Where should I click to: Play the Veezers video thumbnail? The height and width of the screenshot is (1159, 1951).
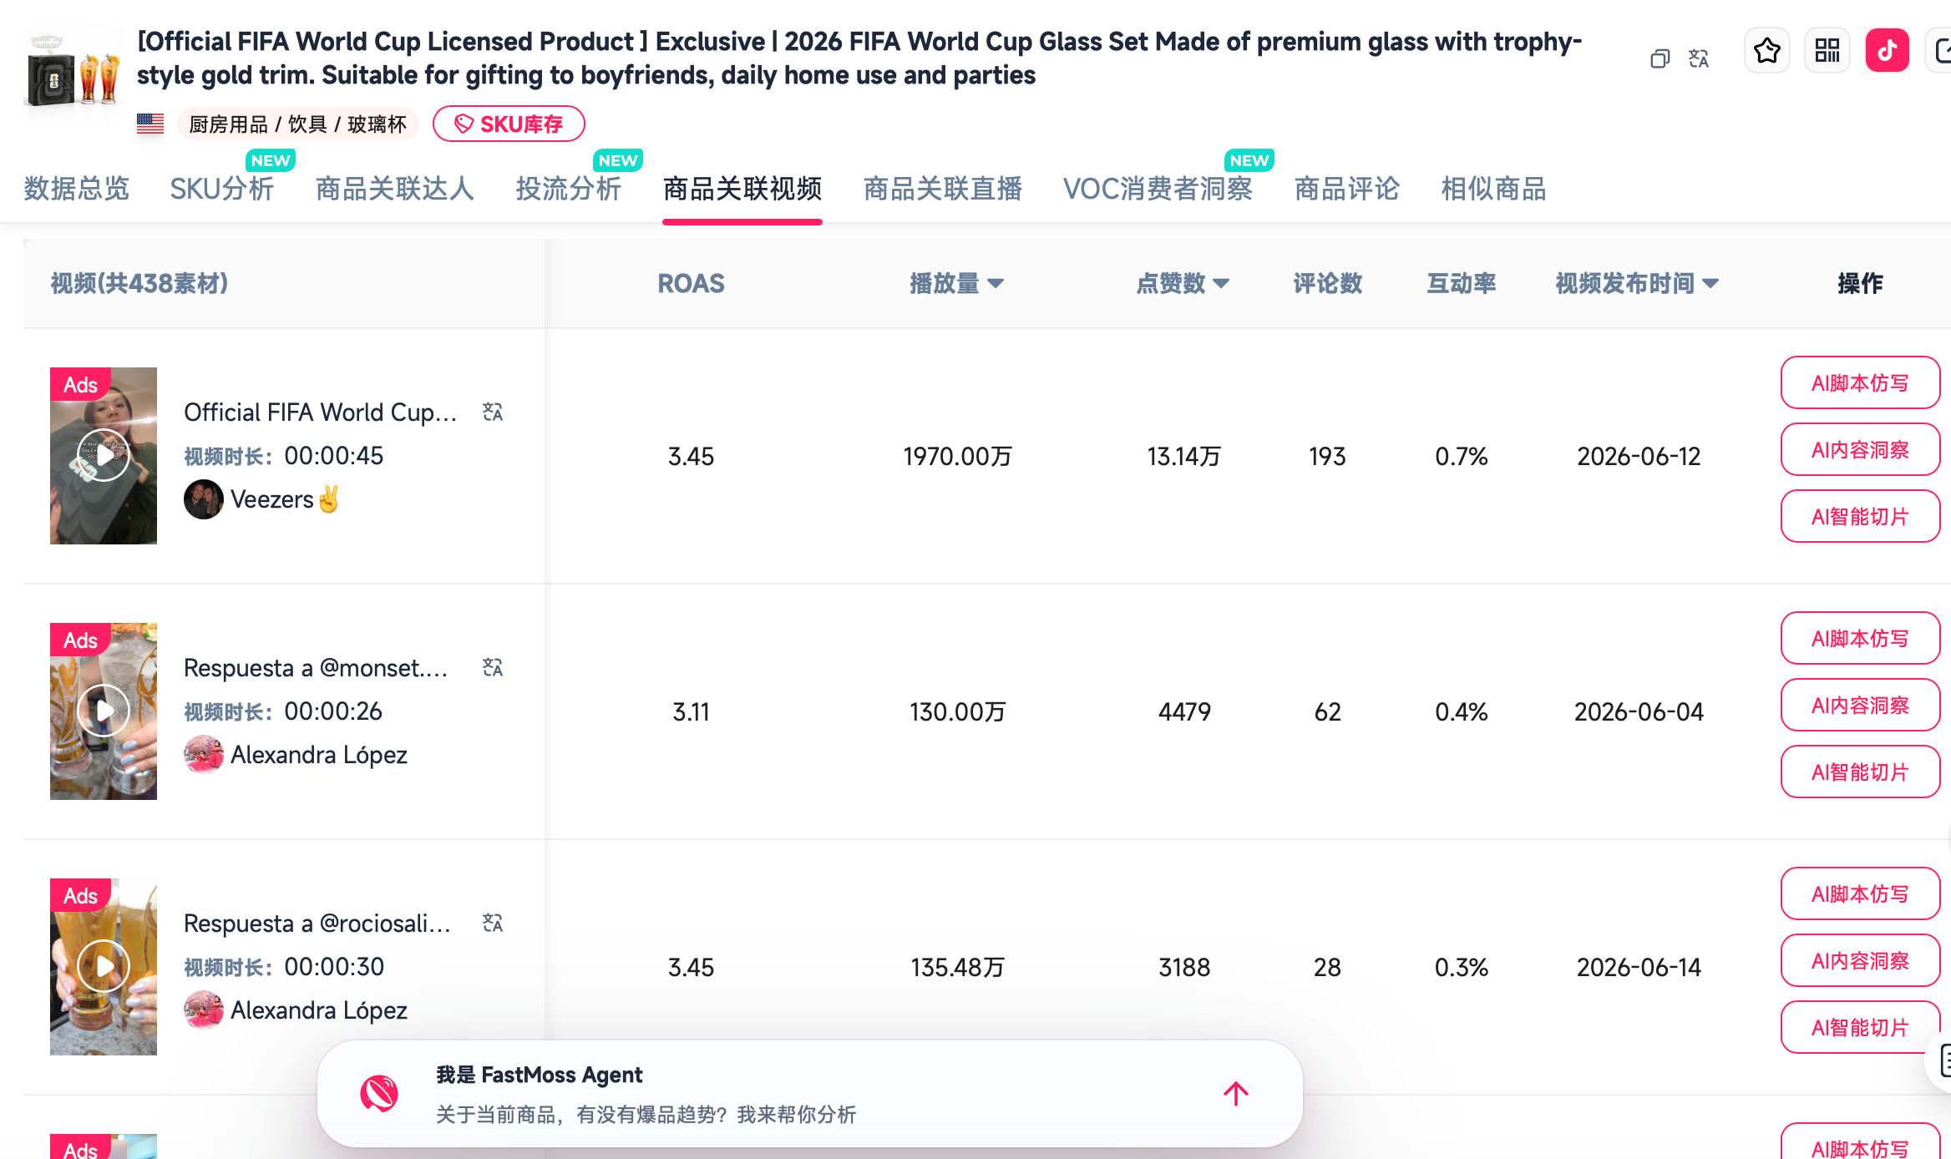[x=104, y=456]
